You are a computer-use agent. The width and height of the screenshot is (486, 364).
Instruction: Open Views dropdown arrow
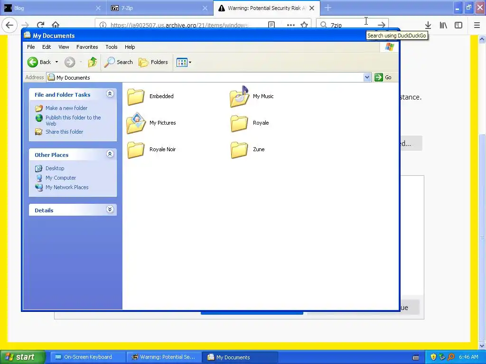[x=190, y=62]
